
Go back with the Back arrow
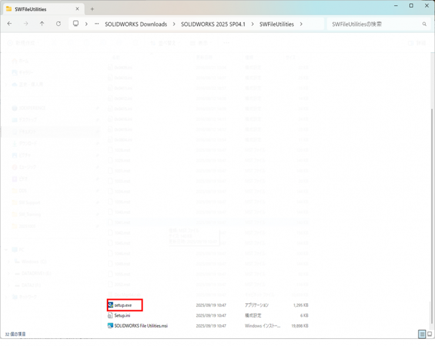click(9, 24)
